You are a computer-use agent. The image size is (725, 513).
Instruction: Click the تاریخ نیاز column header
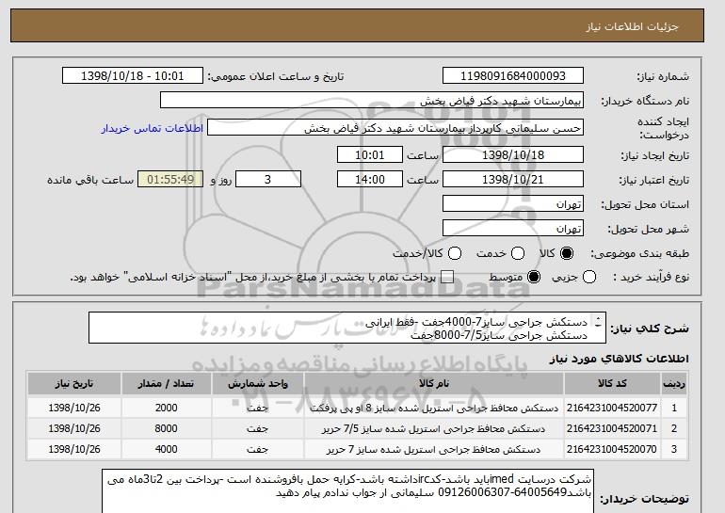pos(74,384)
